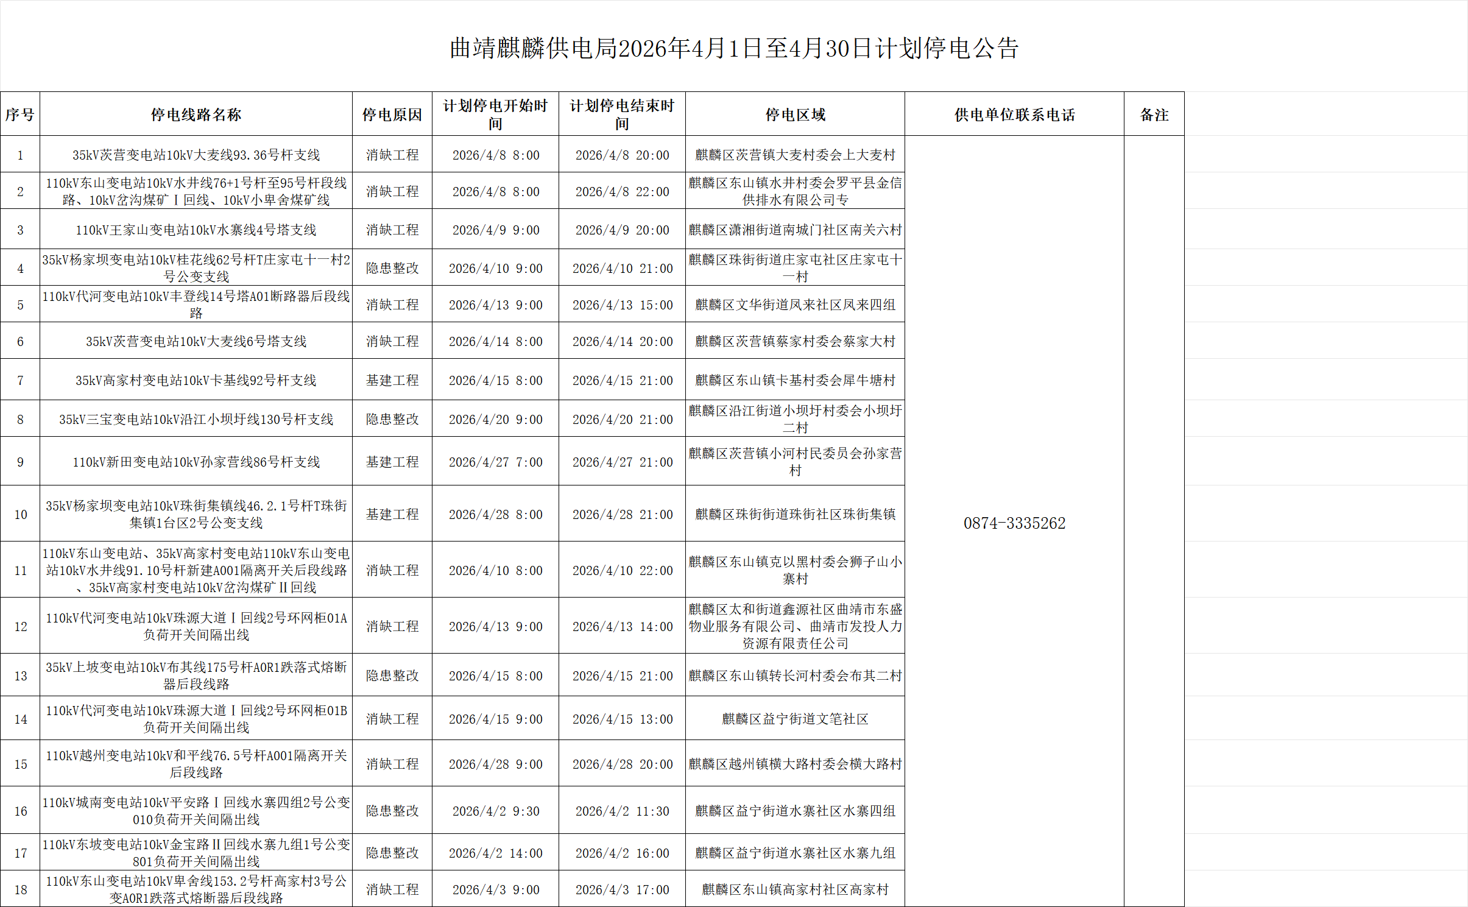Click serial number 12 cell
The image size is (1468, 907).
coord(20,626)
